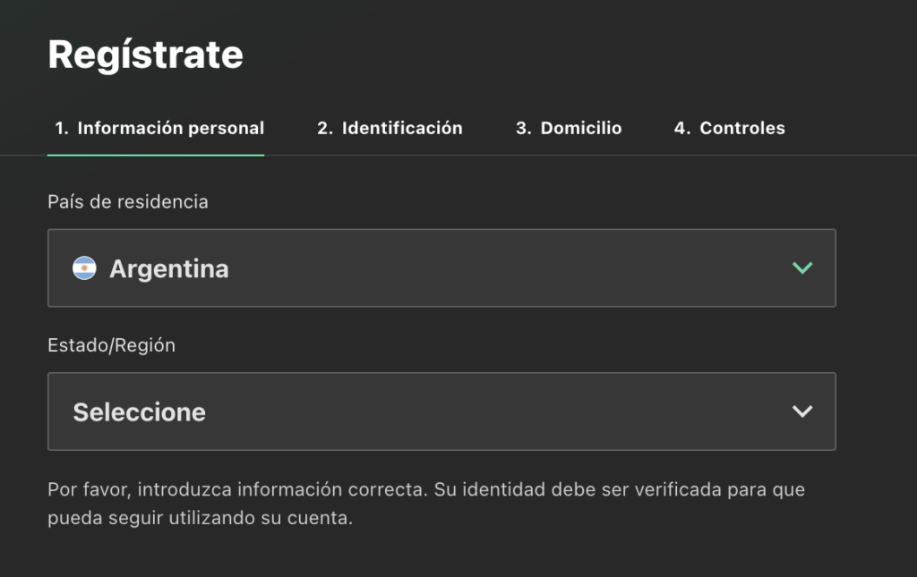917x577 pixels.
Task: Open the Estado/Región Seleccione dropdown
Action: pos(441,412)
